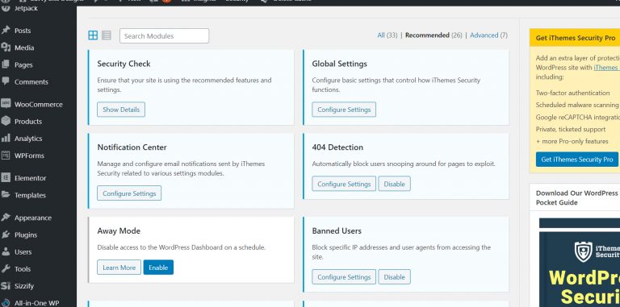Click the 404 Detection heading

[337, 147]
